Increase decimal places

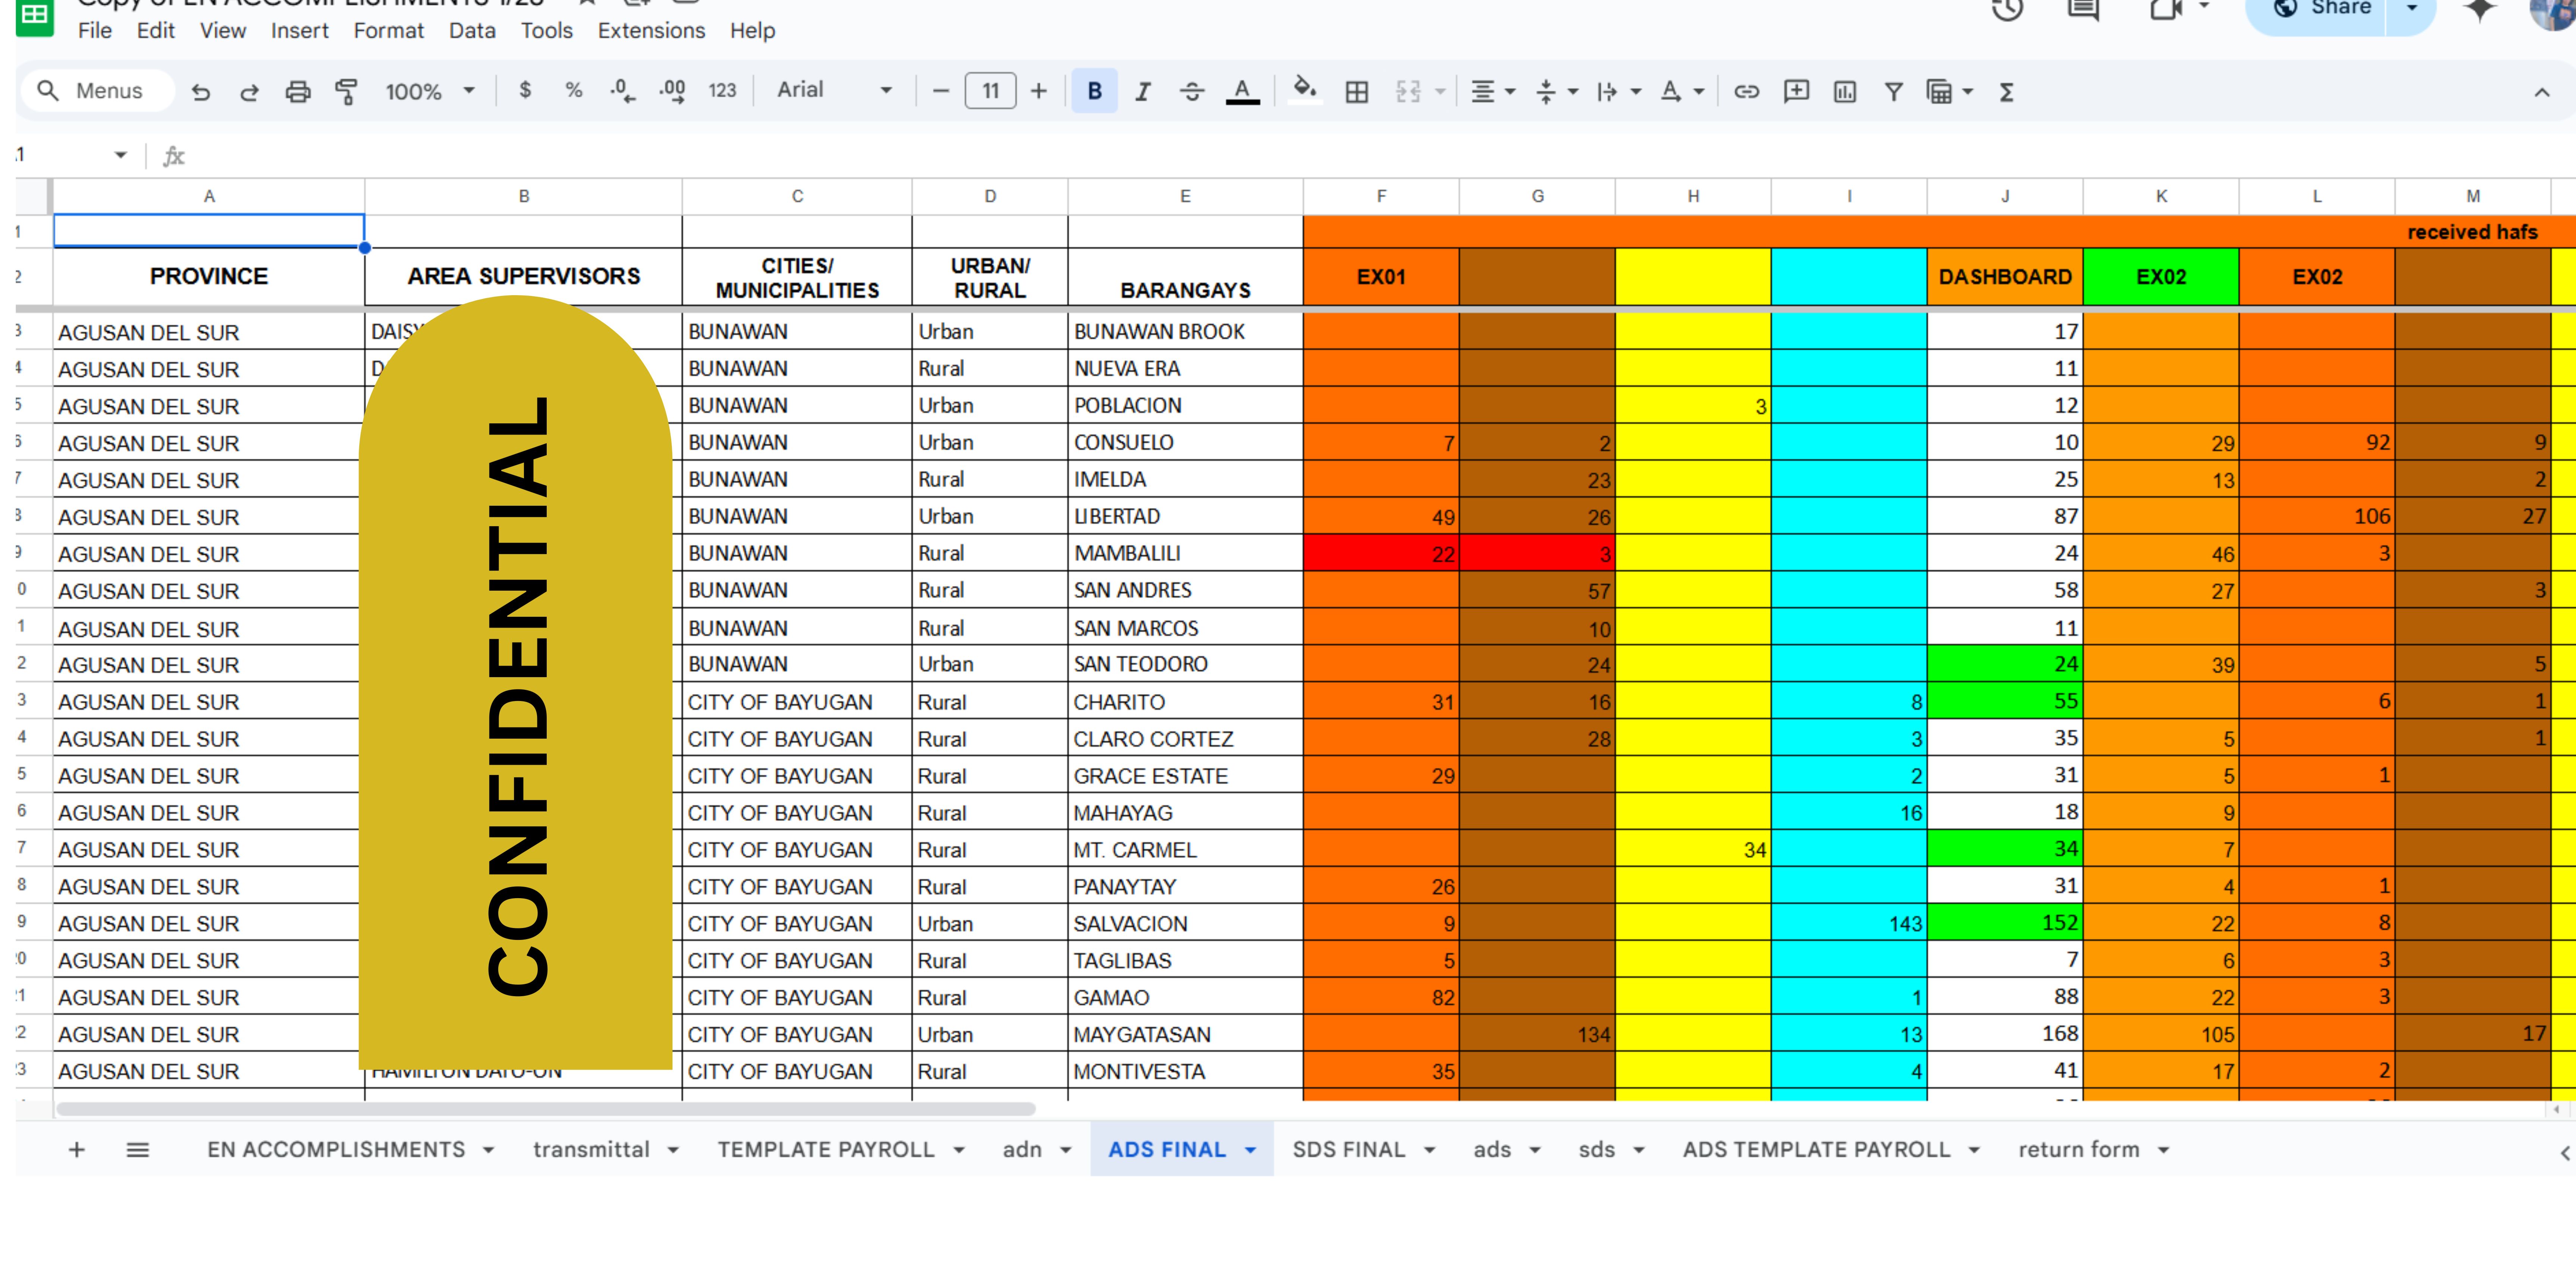click(x=672, y=91)
